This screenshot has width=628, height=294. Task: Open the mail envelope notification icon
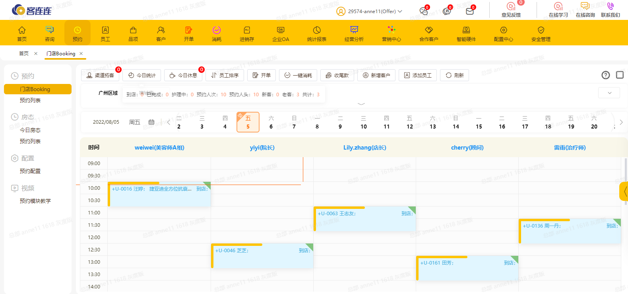pyautogui.click(x=470, y=11)
